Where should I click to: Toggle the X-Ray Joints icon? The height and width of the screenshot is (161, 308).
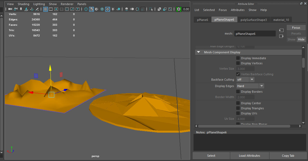tap(170, 9)
